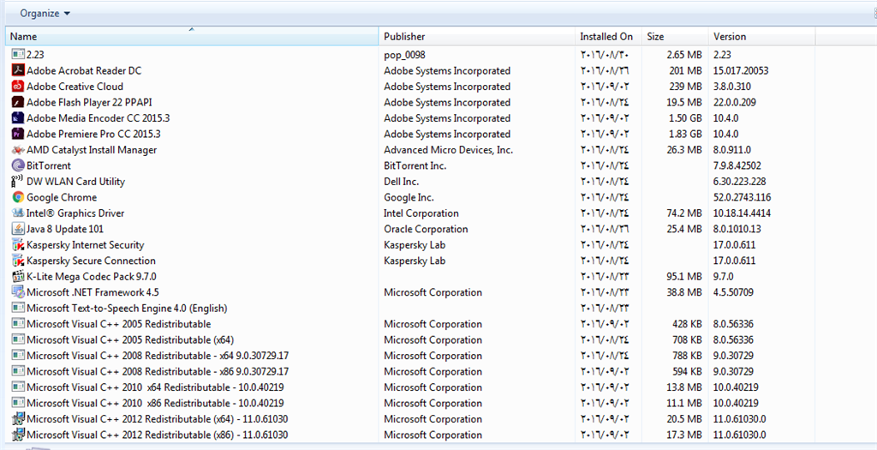Select Microsoft .NET Framework 4.5 name
The image size is (877, 450).
coord(92,292)
